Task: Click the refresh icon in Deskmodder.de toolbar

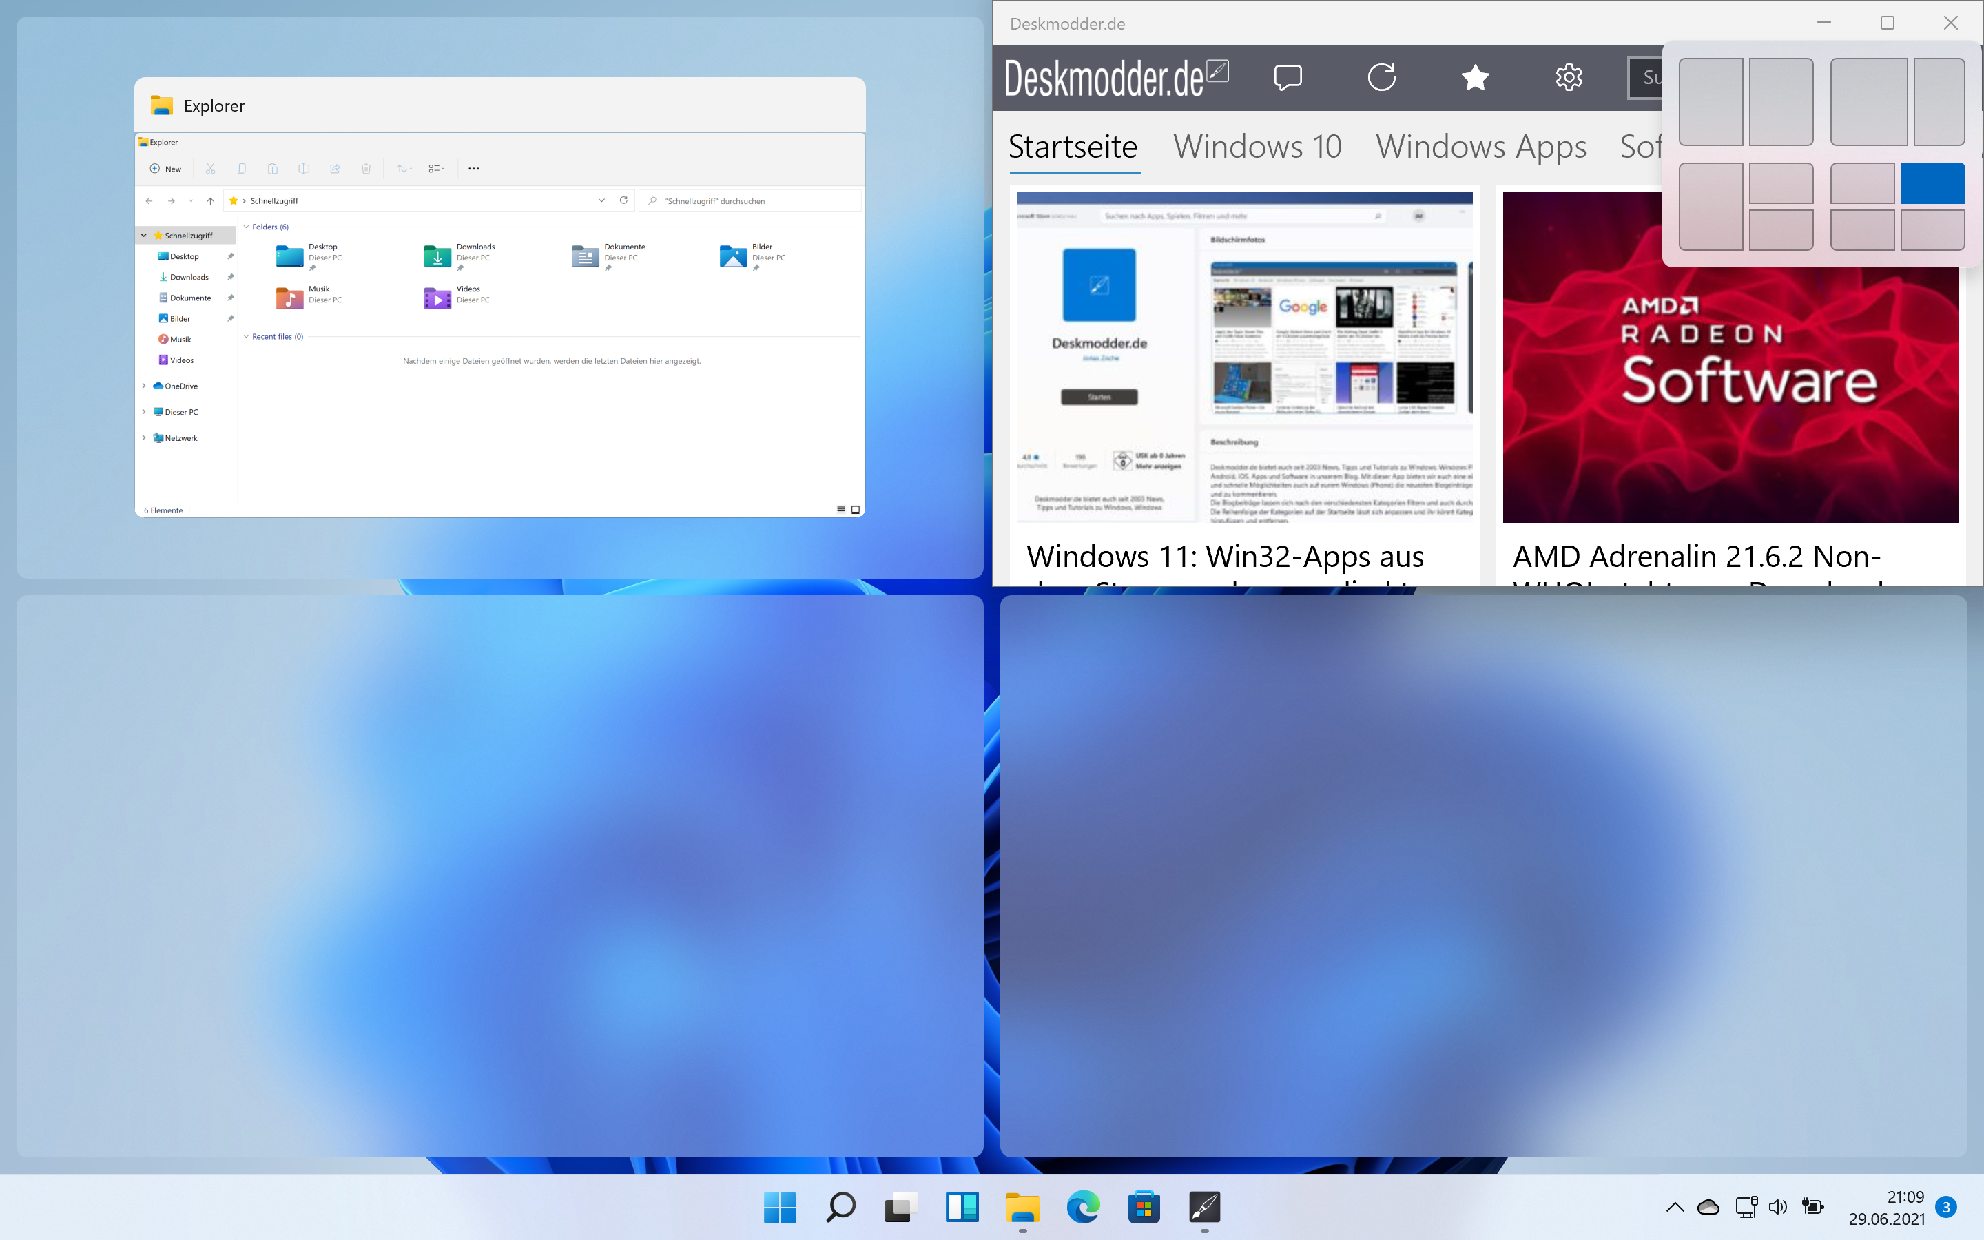Action: (x=1381, y=78)
